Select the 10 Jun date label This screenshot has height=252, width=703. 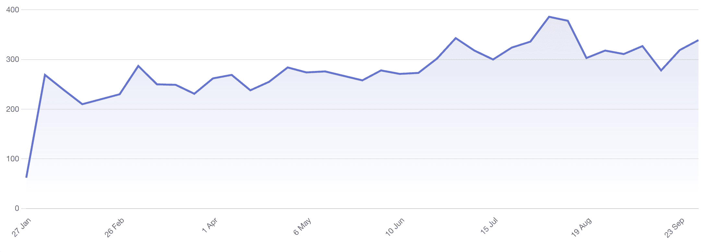click(395, 227)
